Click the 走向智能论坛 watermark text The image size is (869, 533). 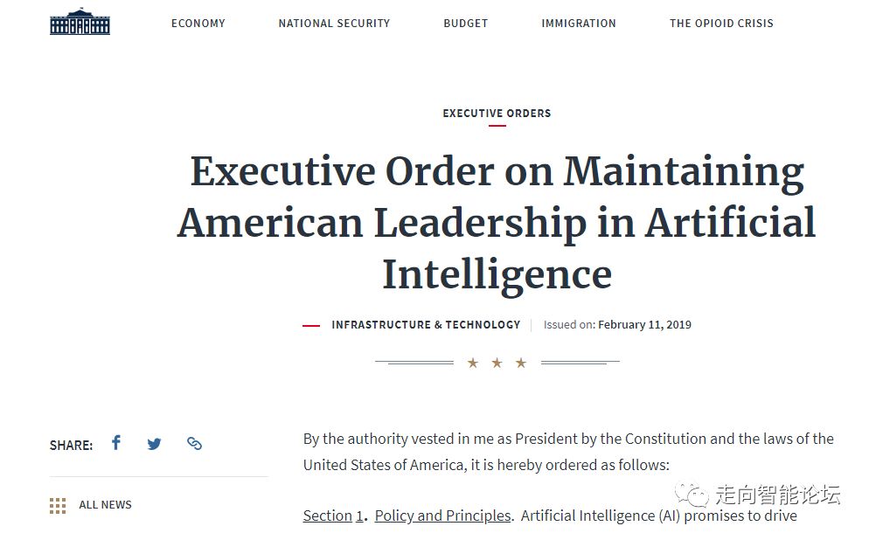point(777,495)
